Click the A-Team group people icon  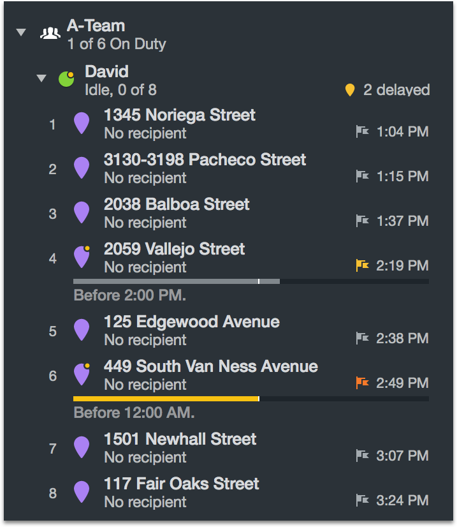pyautogui.click(x=50, y=33)
